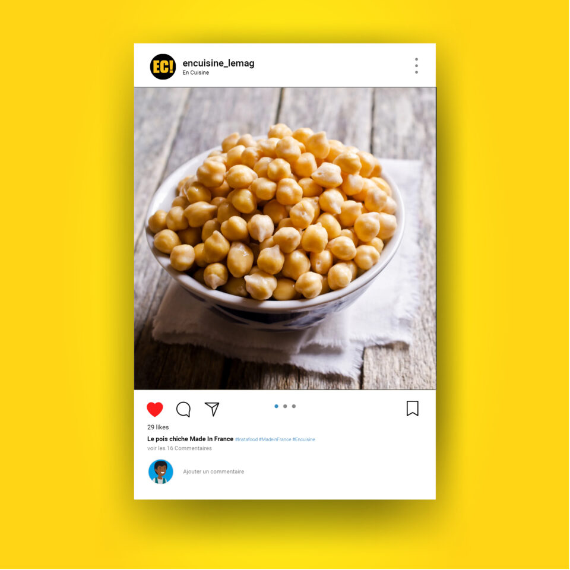Share the post with the paper plane icon
The height and width of the screenshot is (570, 570).
(212, 409)
